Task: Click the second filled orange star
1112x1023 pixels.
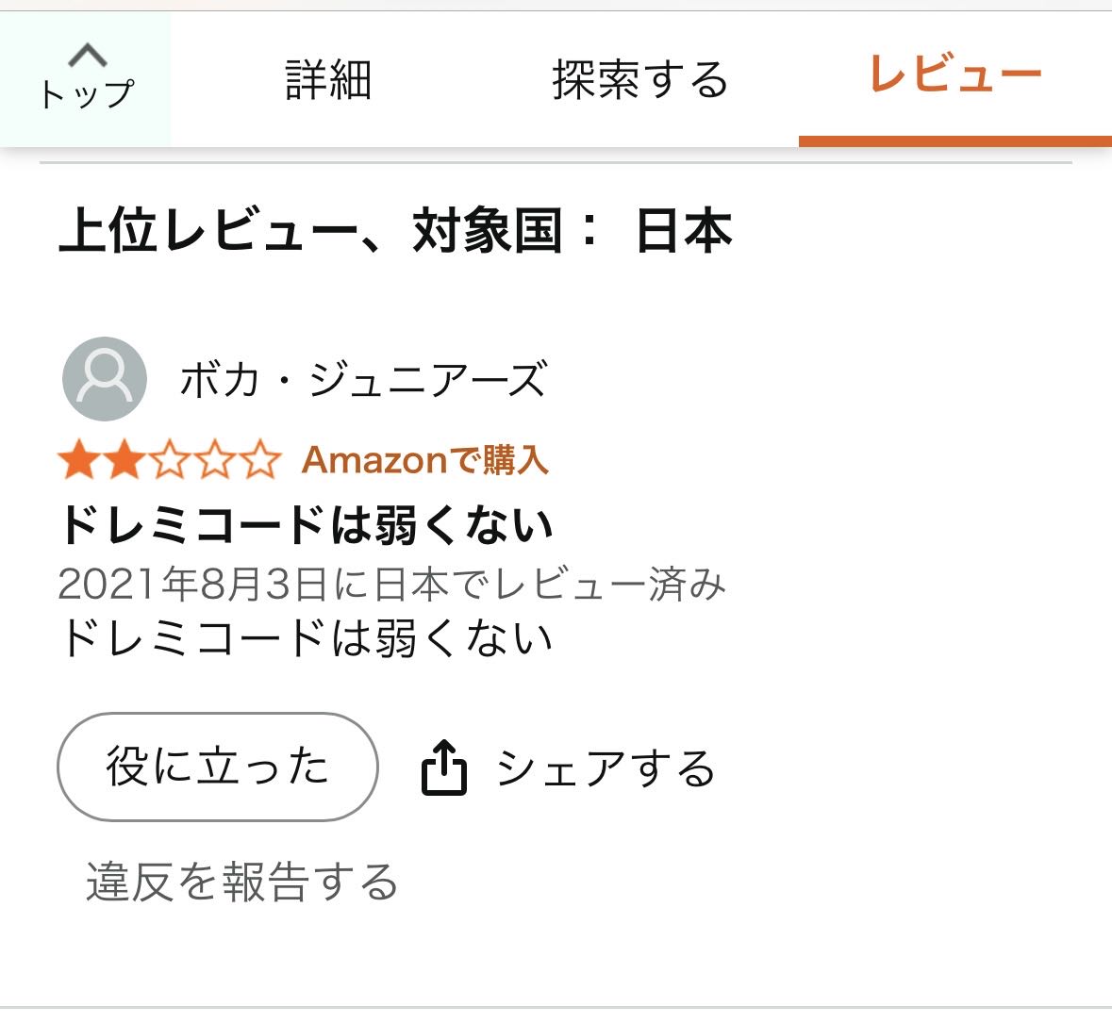Action: [123, 461]
